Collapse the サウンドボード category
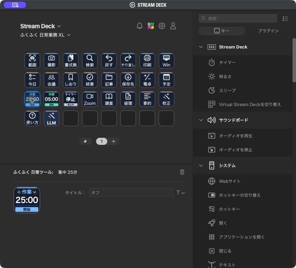Image resolution: width=296 pixels, height=268 pixels. click(201, 120)
